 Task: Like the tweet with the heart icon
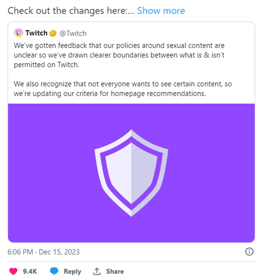(13, 271)
